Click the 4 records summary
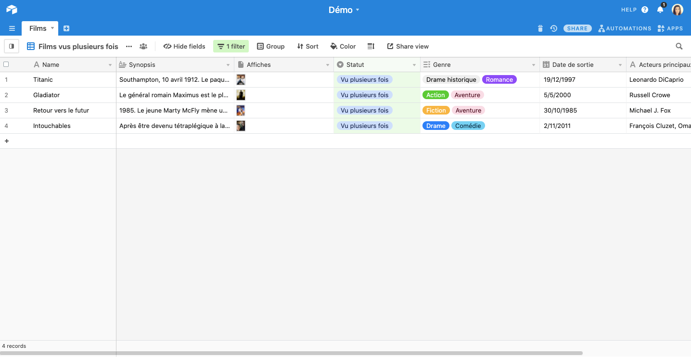The height and width of the screenshot is (357, 691). coord(14,346)
